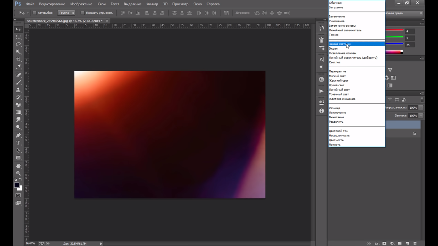Add a layer mask
Screen dimensions: 438x246
point(384,244)
